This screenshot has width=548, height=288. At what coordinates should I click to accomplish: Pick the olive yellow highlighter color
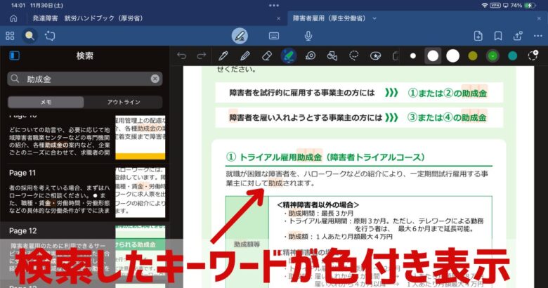click(x=473, y=56)
